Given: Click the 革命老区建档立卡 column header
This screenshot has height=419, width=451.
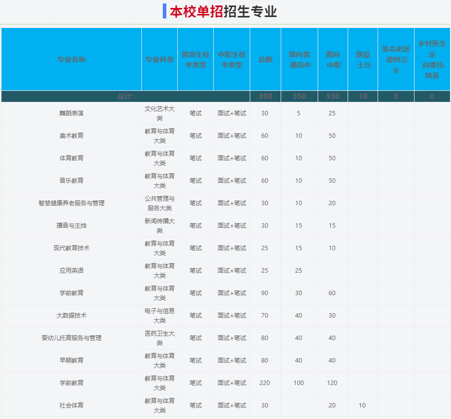Looking at the screenshot, I should pos(396,59).
